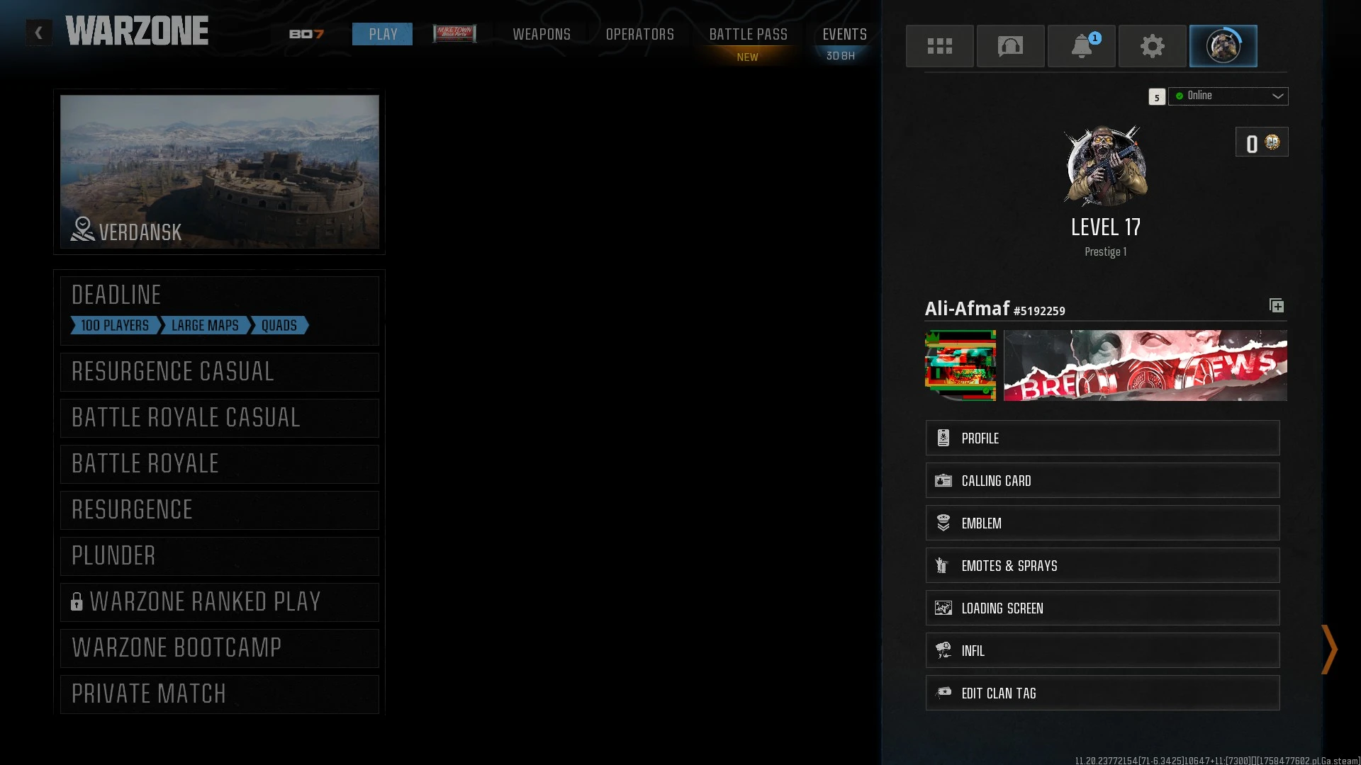The width and height of the screenshot is (1361, 765).
Task: Select the DEADLINE game mode
Action: (x=220, y=310)
